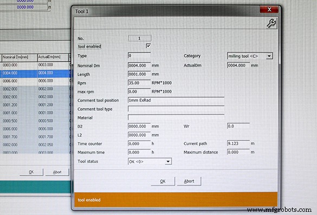Click OK button in background tool list window

pyautogui.click(x=31, y=172)
